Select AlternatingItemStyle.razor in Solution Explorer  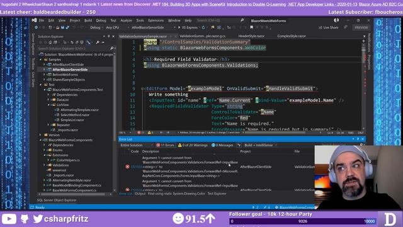tap(71, 180)
